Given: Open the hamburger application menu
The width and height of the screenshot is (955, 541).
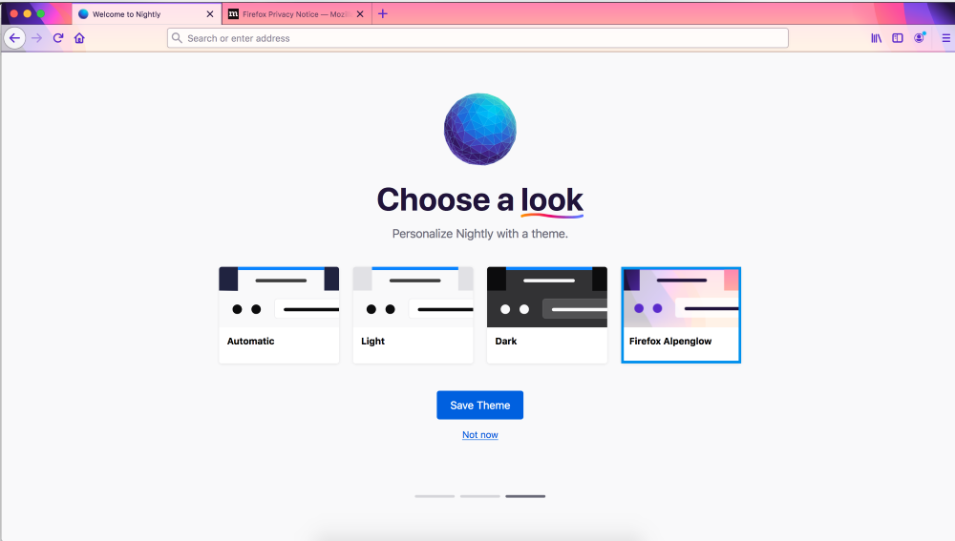Looking at the screenshot, I should click(x=945, y=38).
